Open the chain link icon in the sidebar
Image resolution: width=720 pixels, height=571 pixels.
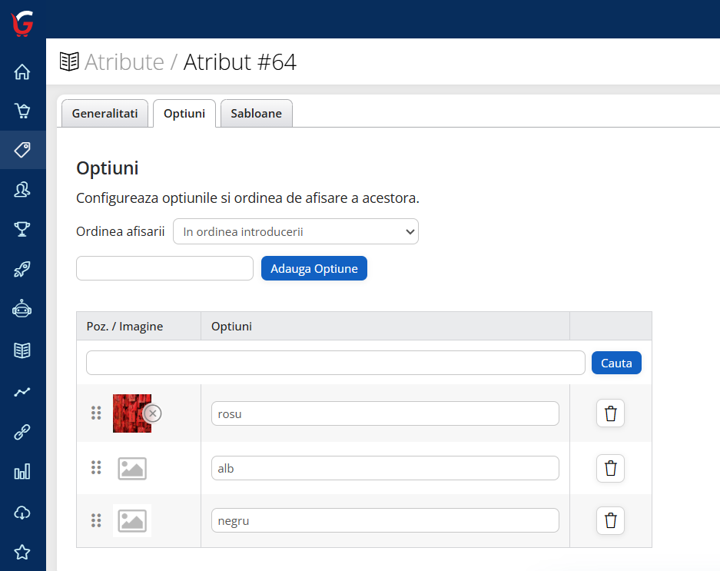22,432
